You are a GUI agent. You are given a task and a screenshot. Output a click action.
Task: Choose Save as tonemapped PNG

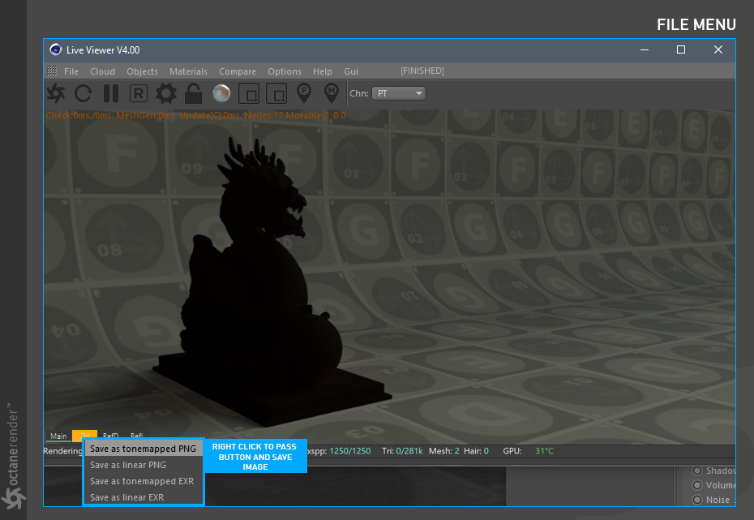click(x=144, y=449)
